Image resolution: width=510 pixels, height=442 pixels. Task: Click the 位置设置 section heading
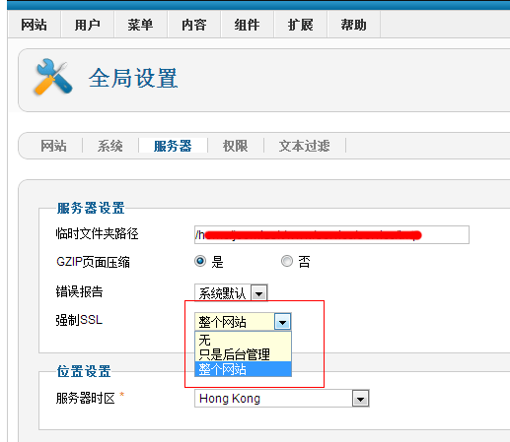tap(84, 371)
